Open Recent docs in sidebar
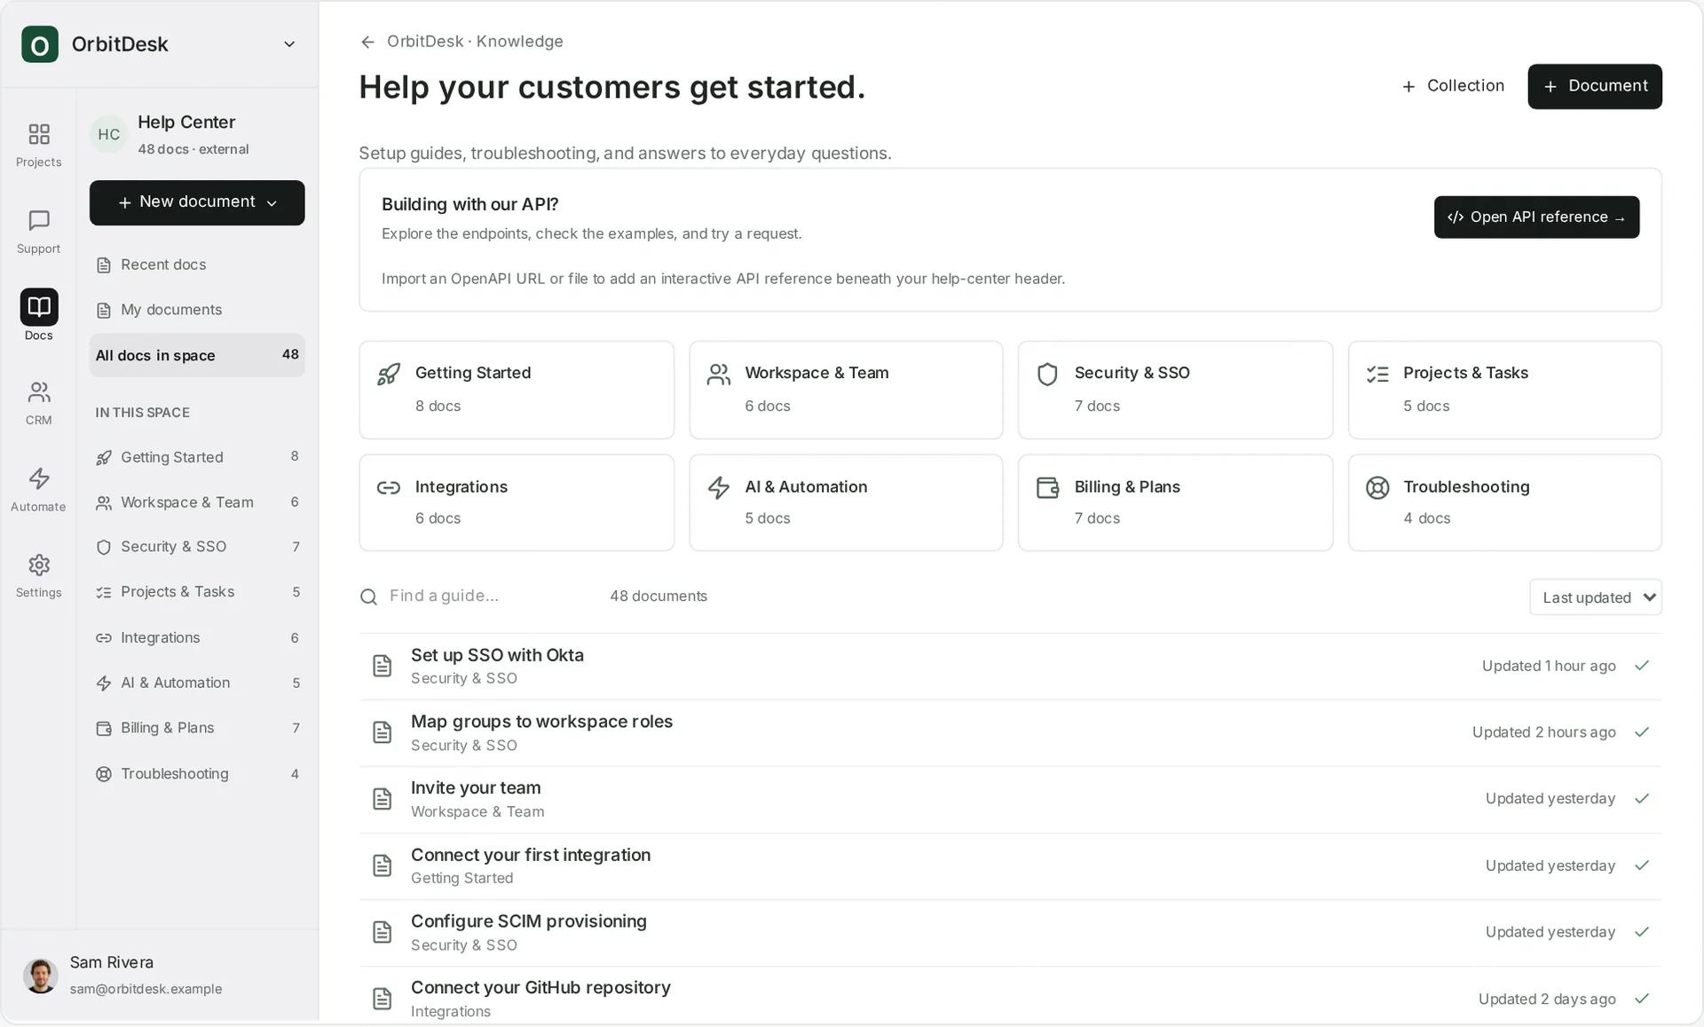 coord(197,265)
